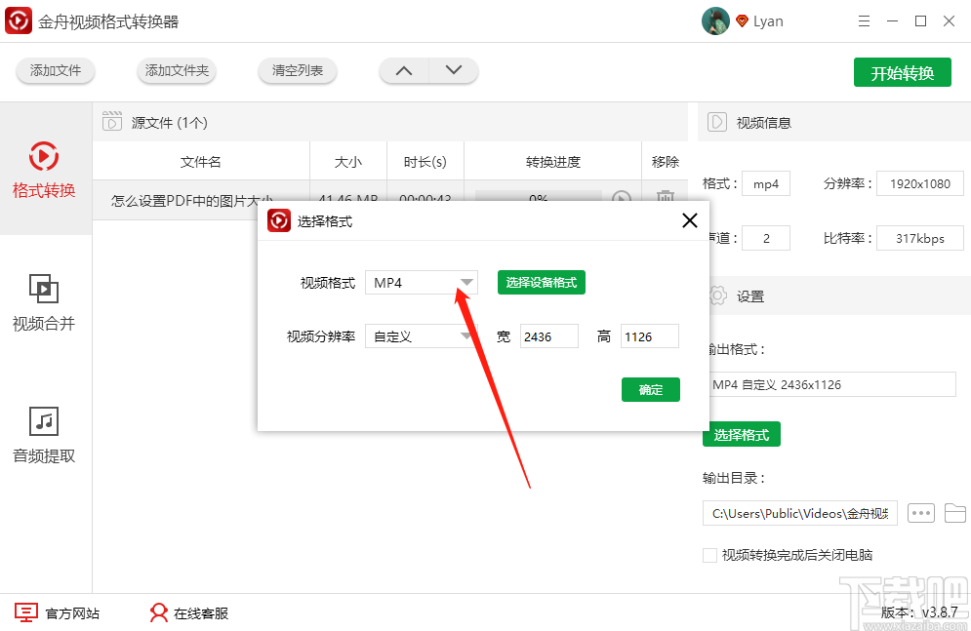
Task: Click the browse ellipsis icon for output directory
Action: pyautogui.click(x=920, y=512)
